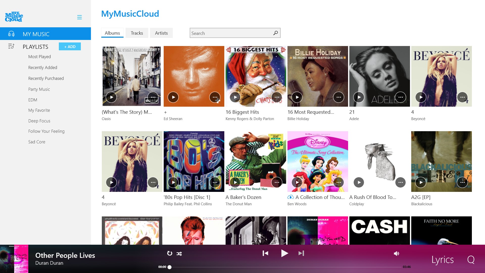Image resolution: width=485 pixels, height=273 pixels.
Task: Open more options on 16 Biggest Hits
Action: 277,97
